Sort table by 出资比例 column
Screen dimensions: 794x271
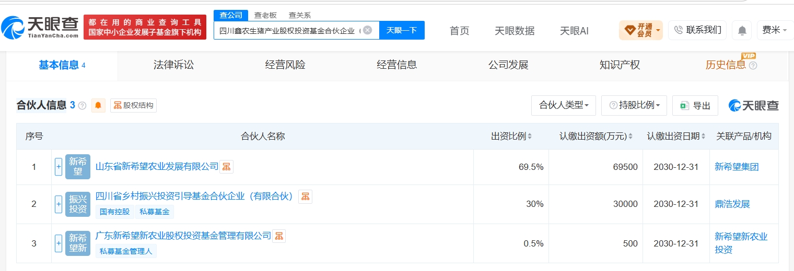[x=511, y=137]
